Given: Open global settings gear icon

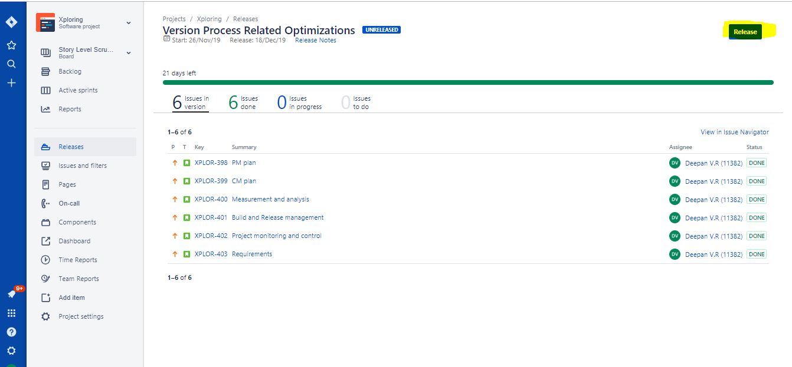Looking at the screenshot, I should pyautogui.click(x=11, y=351).
